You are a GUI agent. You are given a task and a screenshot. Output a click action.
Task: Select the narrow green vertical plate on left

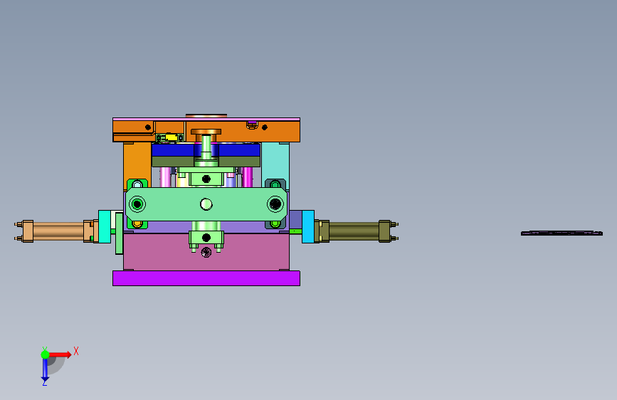coord(119,233)
